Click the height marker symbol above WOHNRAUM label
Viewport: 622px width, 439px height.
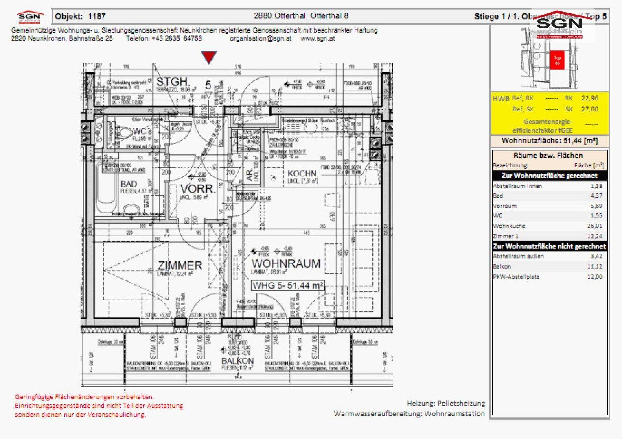[x=255, y=251]
